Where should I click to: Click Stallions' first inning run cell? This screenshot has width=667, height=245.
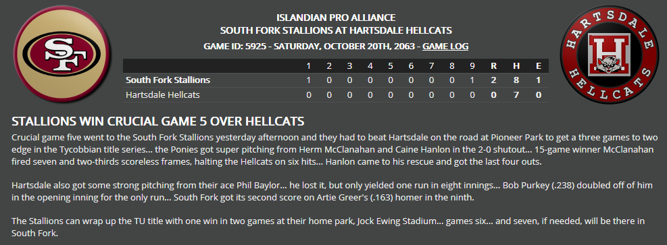(309, 80)
